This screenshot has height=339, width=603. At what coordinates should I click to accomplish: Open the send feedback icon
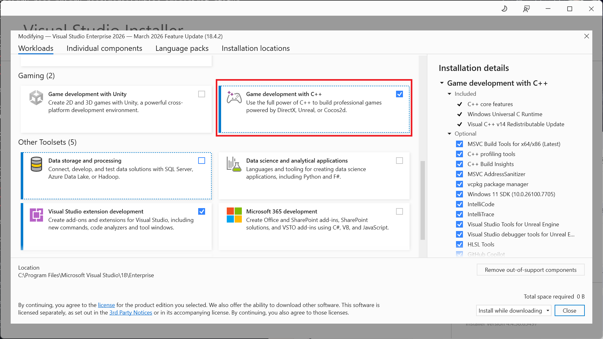coord(526,9)
